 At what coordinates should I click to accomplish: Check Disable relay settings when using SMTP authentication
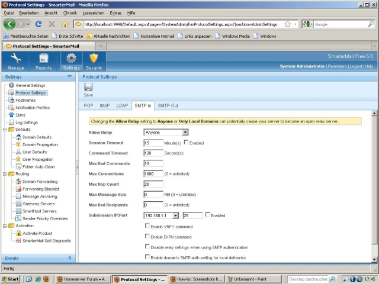point(147,246)
